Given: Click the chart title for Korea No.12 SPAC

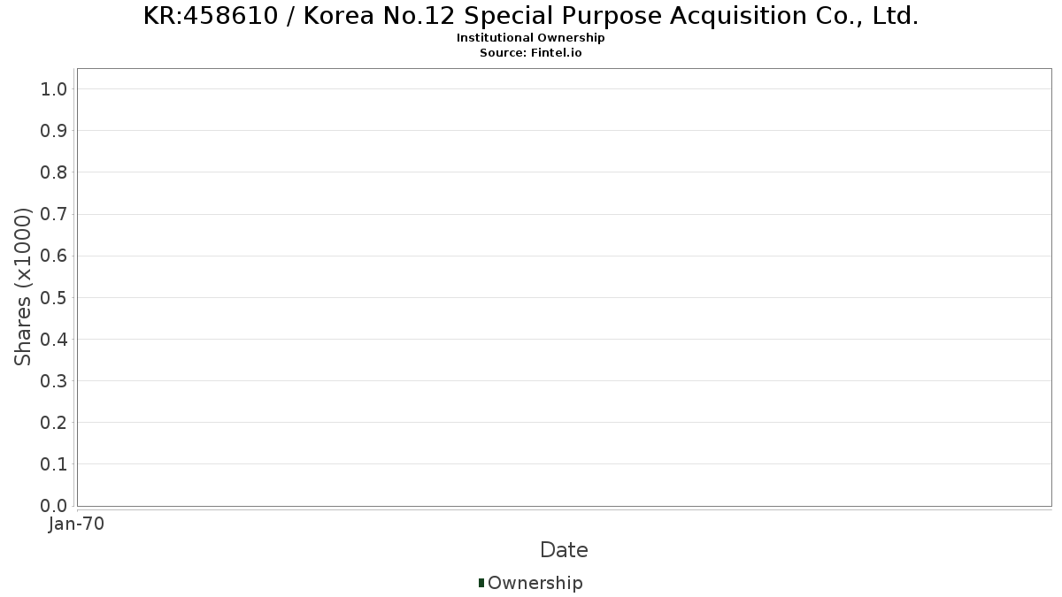Looking at the screenshot, I should [530, 16].
